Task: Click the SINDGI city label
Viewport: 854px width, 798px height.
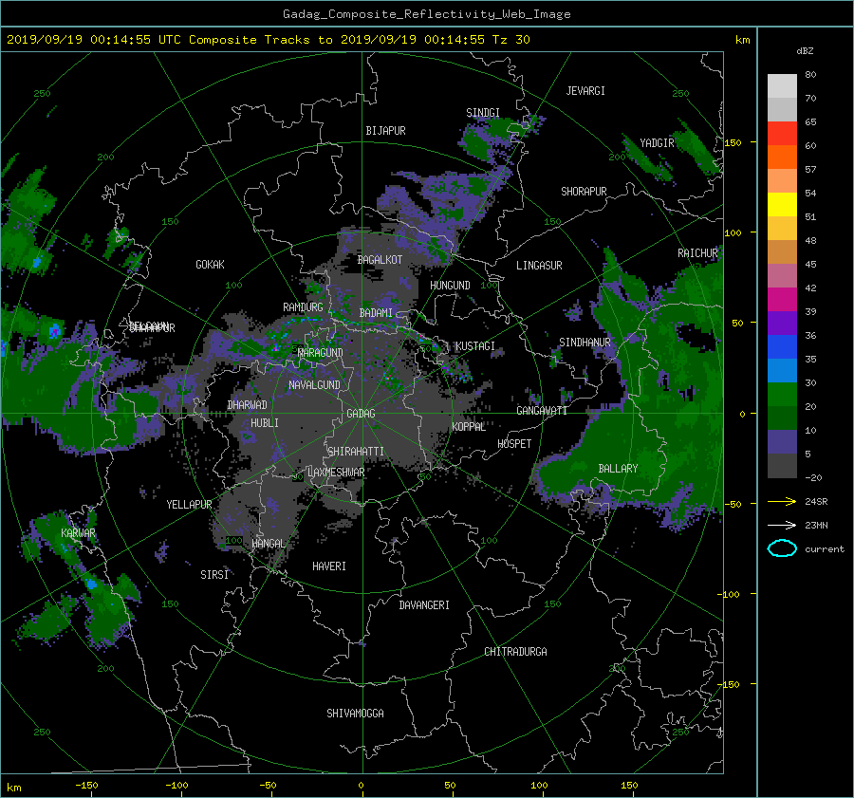Action: click(x=483, y=113)
